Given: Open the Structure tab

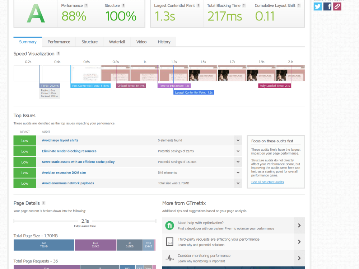Looking at the screenshot, I should (89, 42).
